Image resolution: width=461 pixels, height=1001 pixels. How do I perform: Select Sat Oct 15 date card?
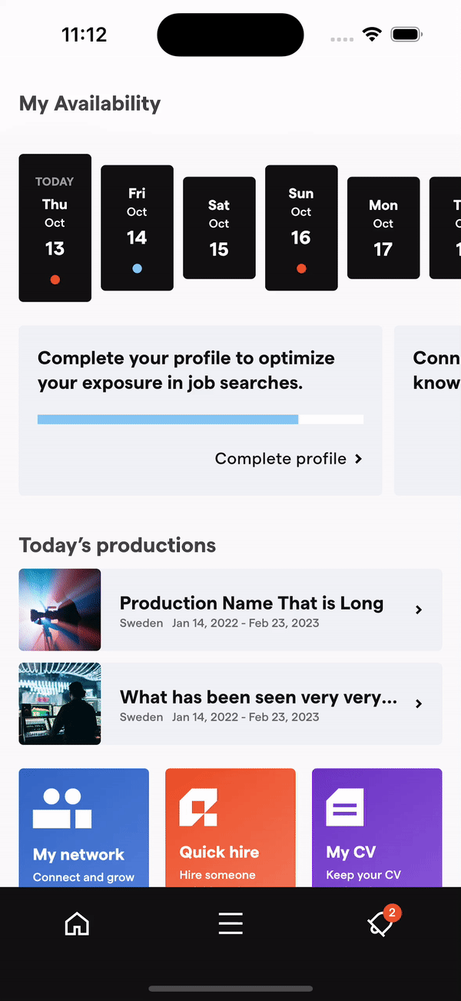[219, 228]
